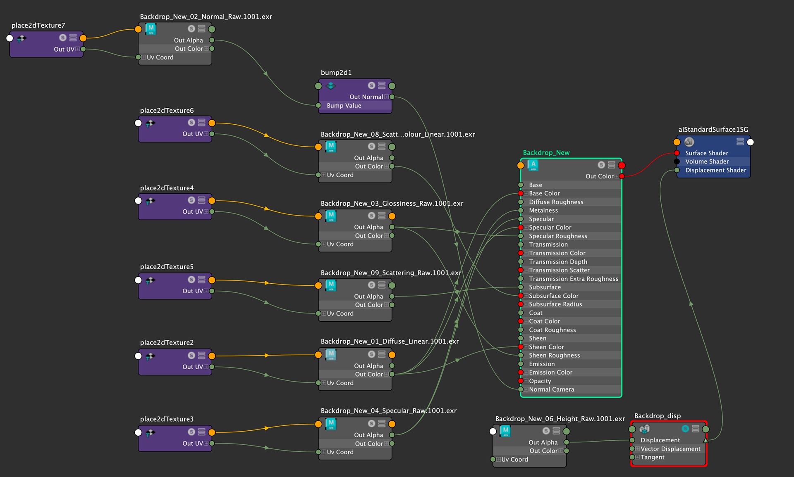Click the place2dTexture7 node type icon
794x477 pixels.
[22, 38]
